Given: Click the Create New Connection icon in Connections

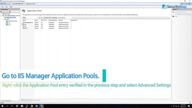Looking at the screenshot, I should 1,12.
